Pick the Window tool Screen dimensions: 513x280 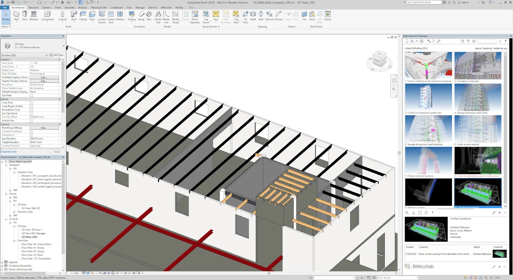[x=34, y=16]
